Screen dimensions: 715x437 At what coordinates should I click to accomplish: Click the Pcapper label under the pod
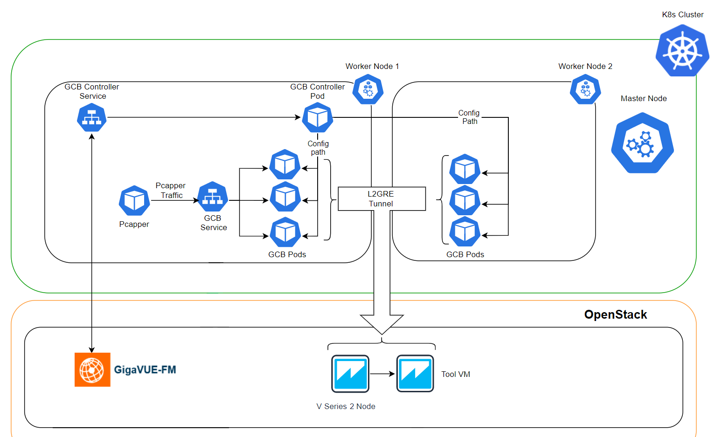point(134,224)
